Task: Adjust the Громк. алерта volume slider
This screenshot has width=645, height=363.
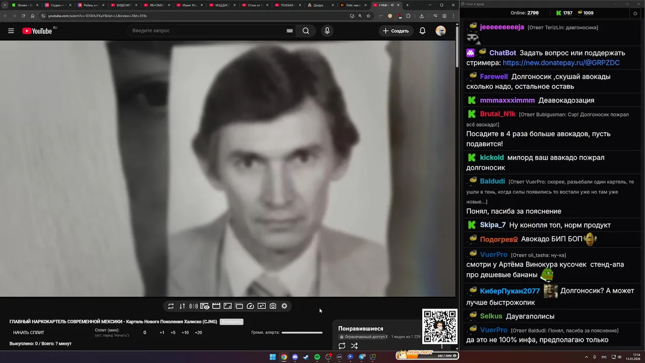Action: coord(302,333)
